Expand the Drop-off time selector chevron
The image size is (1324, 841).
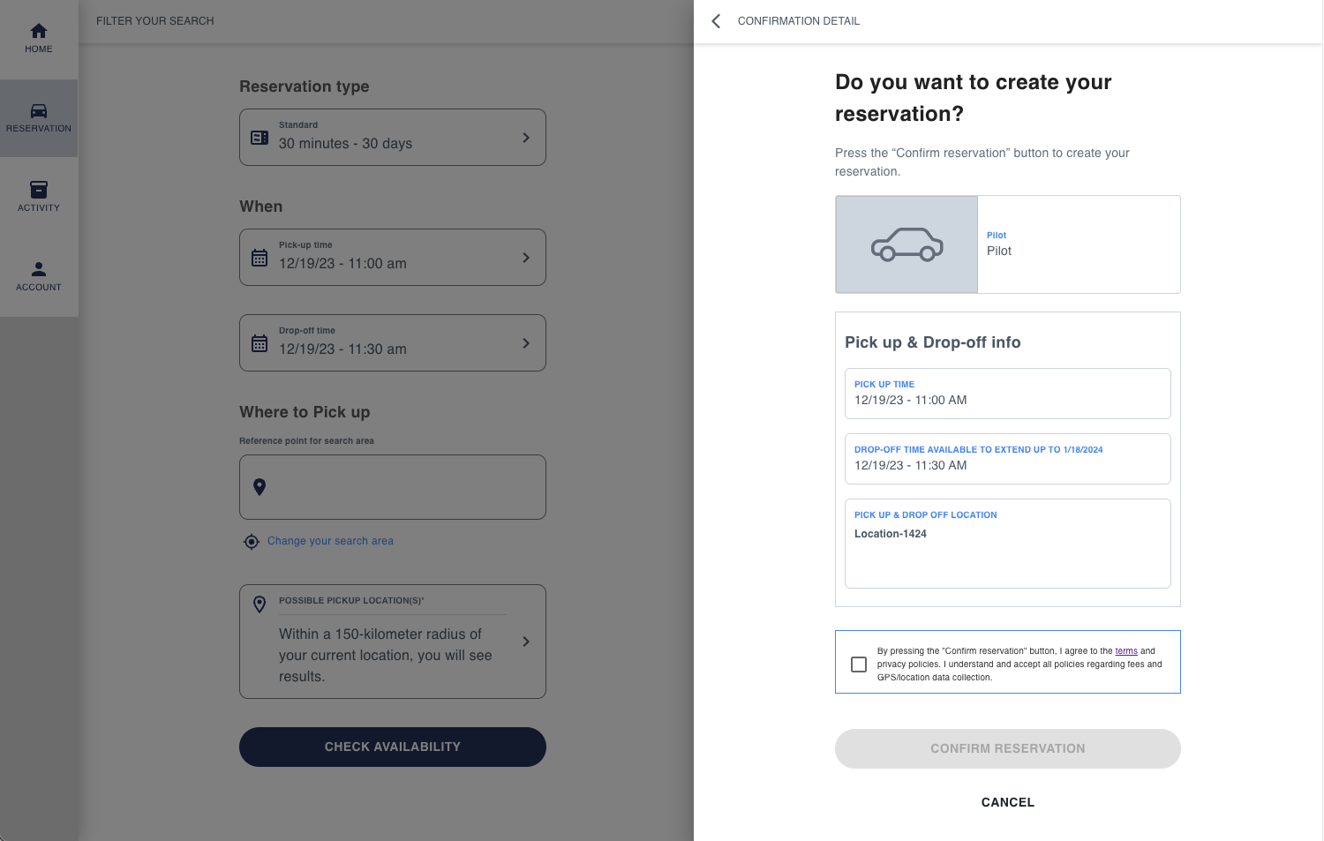[526, 343]
